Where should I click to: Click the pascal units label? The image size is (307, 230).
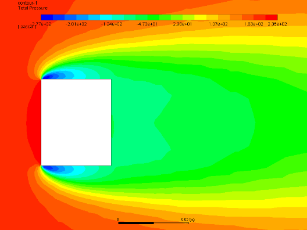click(x=27, y=27)
